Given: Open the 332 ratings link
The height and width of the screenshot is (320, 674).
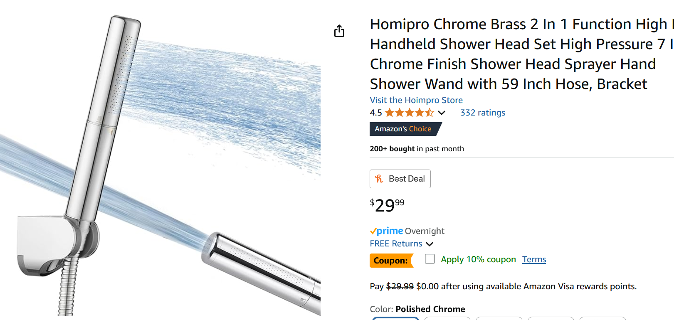Looking at the screenshot, I should click(482, 113).
